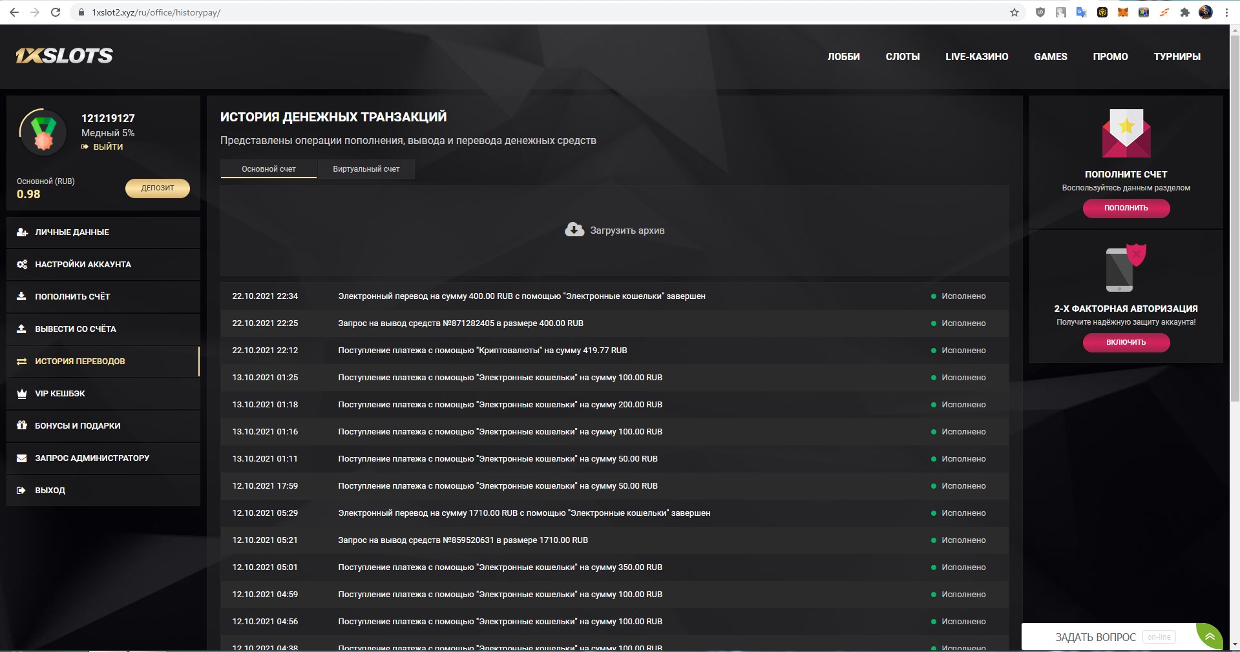
Task: Click the MetaMask fox extension icon
Action: point(1123,12)
